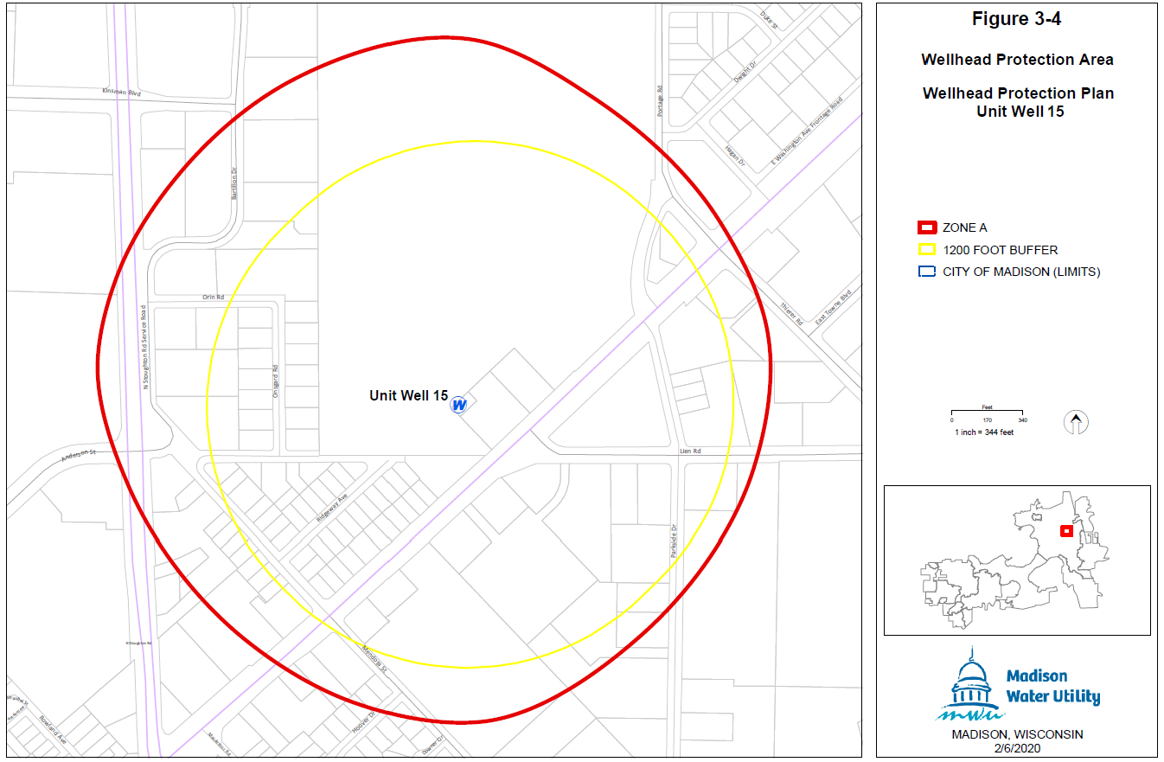Viewport: 1164px width, 762px height.
Task: Click the Kinsman Blvd street label
Action: tap(121, 91)
